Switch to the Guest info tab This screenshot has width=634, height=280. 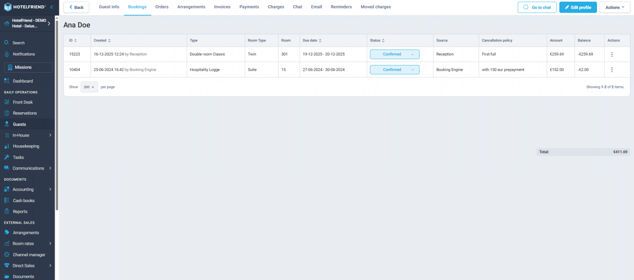[109, 7]
